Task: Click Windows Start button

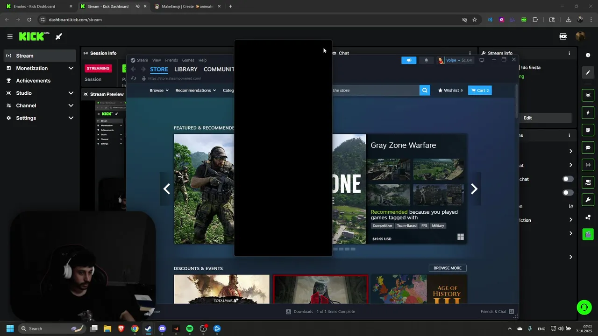Action: [10, 329]
